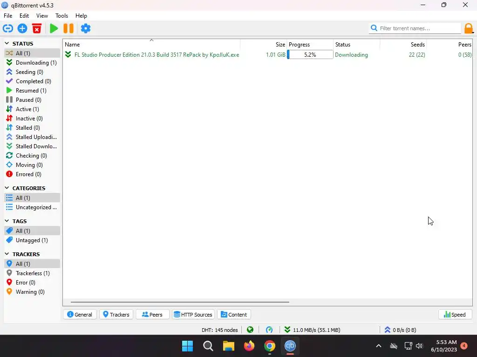The image size is (477, 357).
Task: Sort by the Name column header
Action: (x=151, y=44)
